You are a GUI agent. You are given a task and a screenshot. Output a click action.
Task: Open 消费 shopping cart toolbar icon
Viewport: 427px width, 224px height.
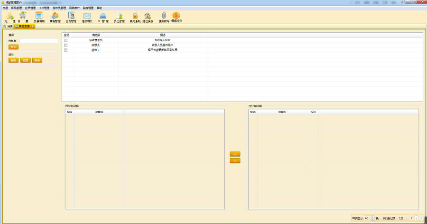tap(23, 16)
